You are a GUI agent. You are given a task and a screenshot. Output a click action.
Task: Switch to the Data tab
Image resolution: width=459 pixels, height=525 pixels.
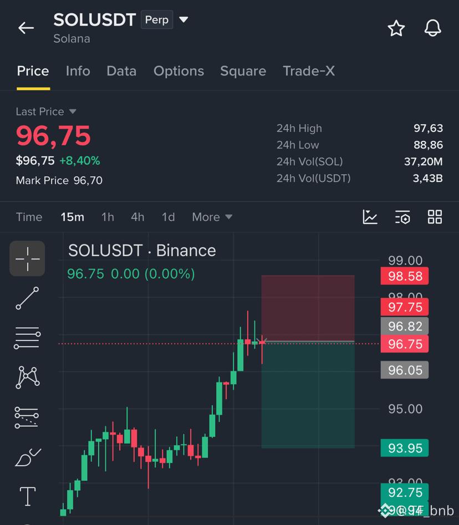point(121,71)
